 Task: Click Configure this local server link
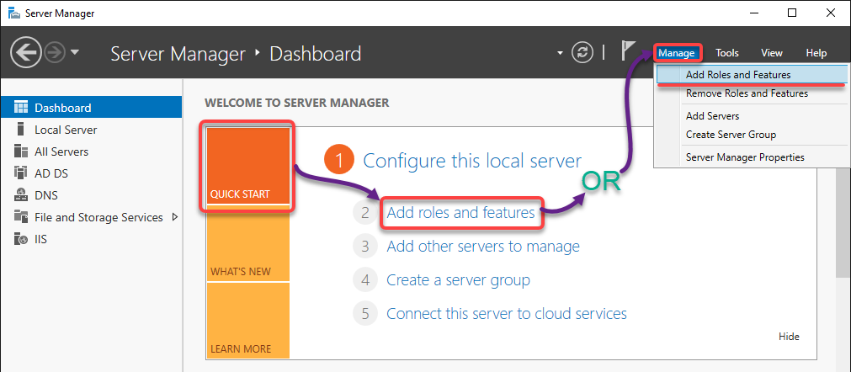[x=472, y=161]
